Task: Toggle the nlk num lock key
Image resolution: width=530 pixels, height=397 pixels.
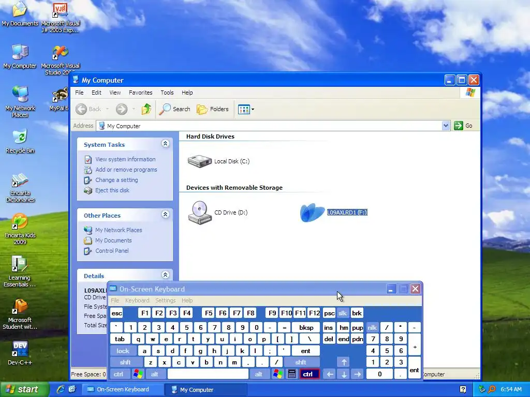Action: coord(372,327)
